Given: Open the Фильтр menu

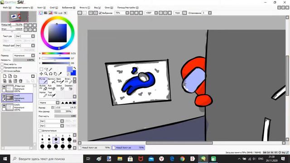Looking at the screenshot, I should click(x=85, y=8).
